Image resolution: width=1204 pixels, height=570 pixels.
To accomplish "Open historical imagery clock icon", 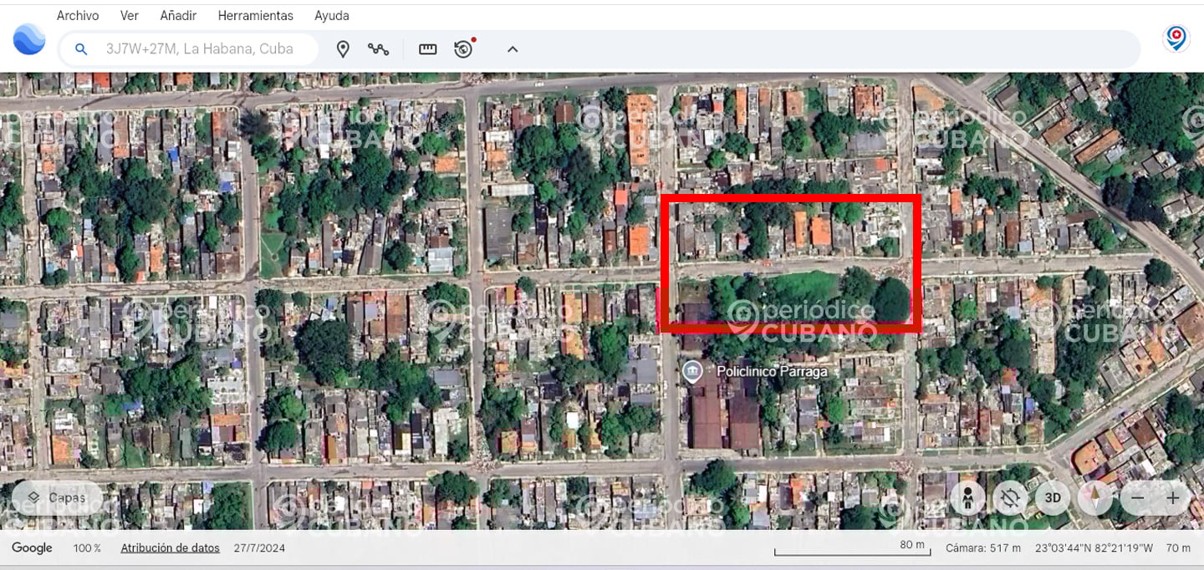I will click(x=464, y=48).
